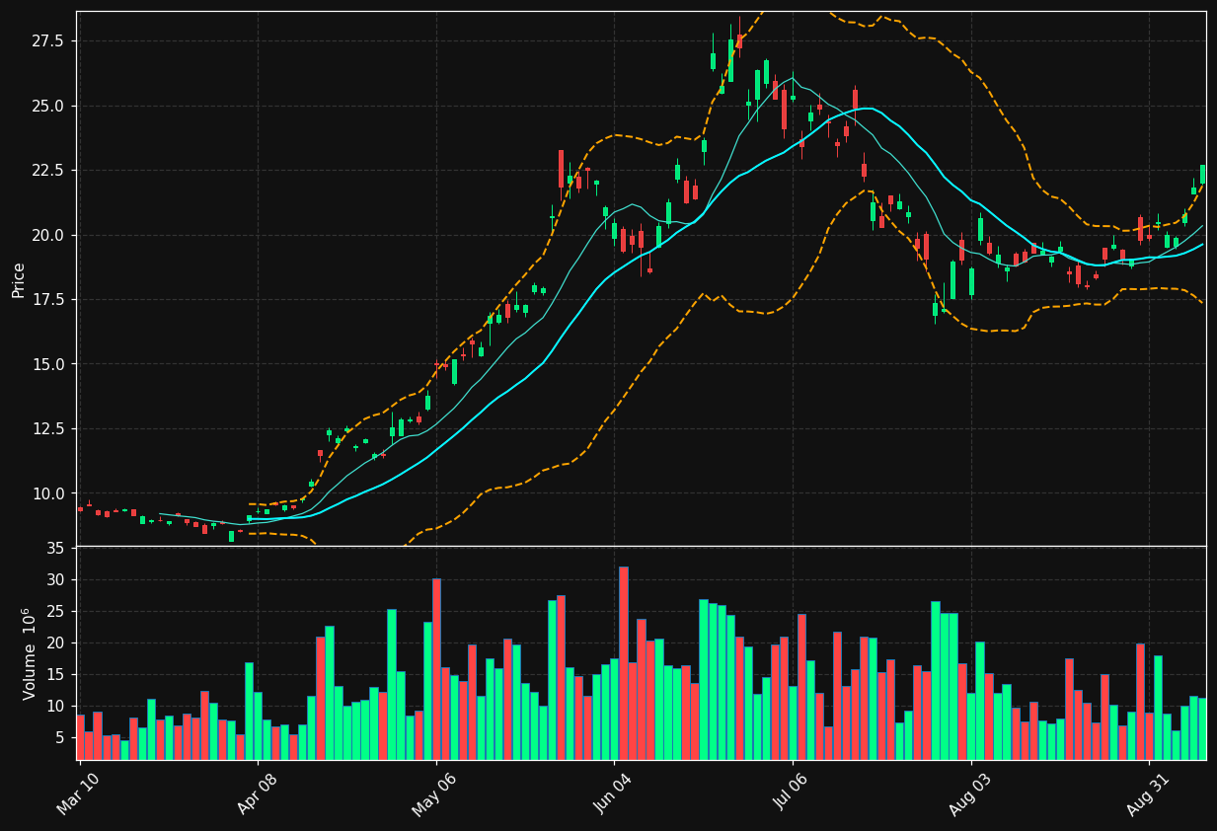Image resolution: width=1217 pixels, height=831 pixels.
Task: Click the Aug 03 date label
Action: (968, 794)
